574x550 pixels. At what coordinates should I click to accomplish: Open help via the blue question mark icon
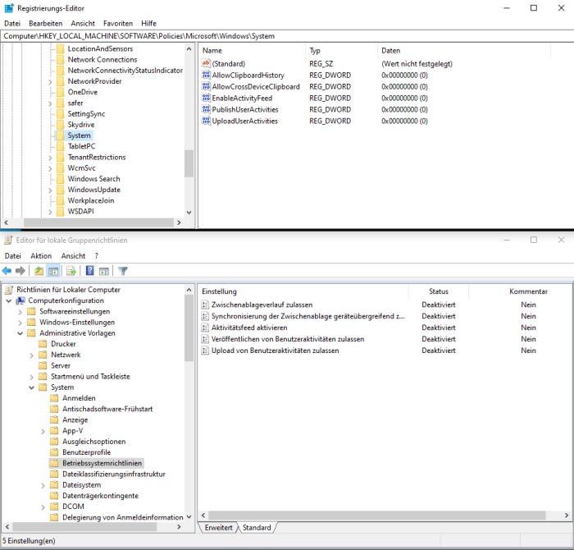[89, 271]
